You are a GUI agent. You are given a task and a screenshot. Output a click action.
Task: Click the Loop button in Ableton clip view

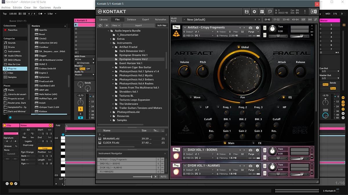point(45,148)
